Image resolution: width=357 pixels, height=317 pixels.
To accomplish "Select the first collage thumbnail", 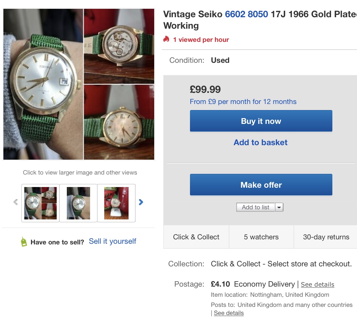I will (x=40, y=203).
